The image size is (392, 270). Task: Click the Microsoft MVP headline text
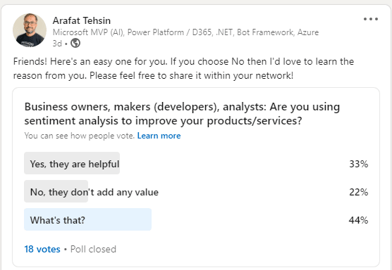click(185, 32)
